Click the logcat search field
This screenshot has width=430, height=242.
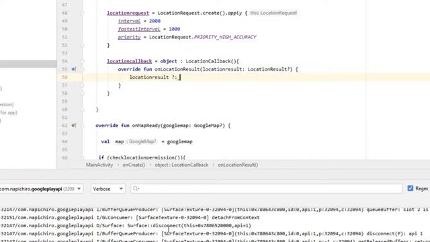[x=267, y=189]
